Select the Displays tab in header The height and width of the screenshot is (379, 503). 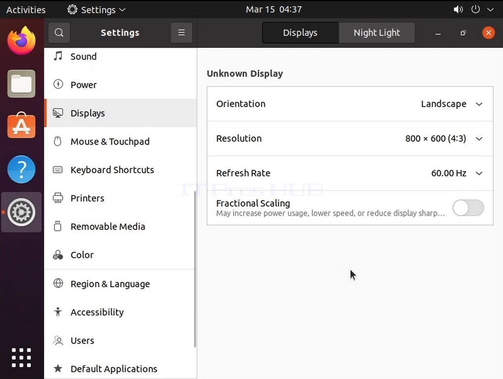pyautogui.click(x=300, y=33)
